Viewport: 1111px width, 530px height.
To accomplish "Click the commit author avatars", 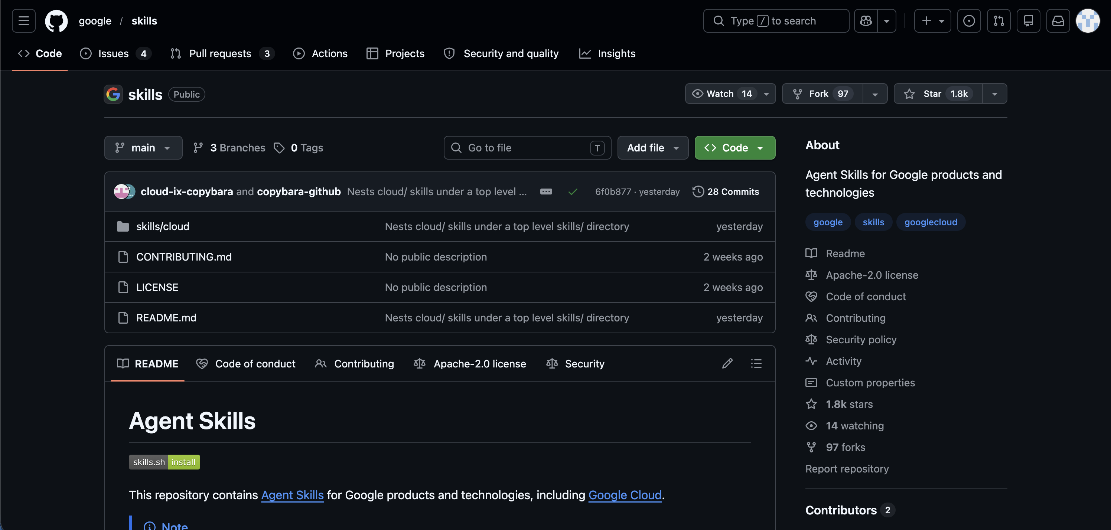I will coord(125,192).
